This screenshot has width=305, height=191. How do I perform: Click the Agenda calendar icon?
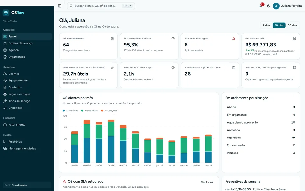point(5,50)
